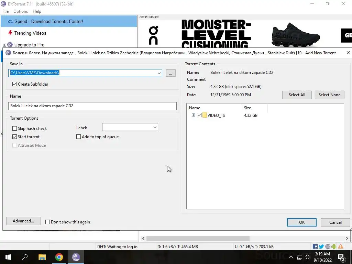Click Select None button
This screenshot has height=264, width=352.
point(329,95)
